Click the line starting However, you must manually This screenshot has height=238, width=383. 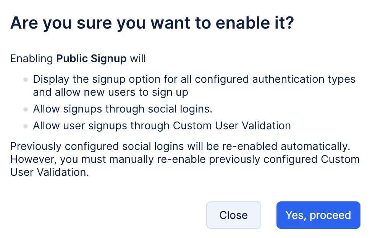pyautogui.click(x=185, y=159)
